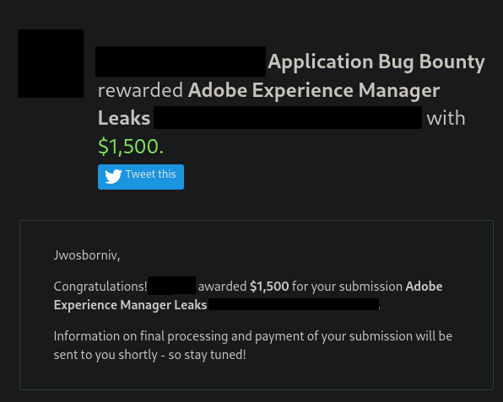503x402 pixels.
Task: Click the redacted program name in heading
Action: pyautogui.click(x=181, y=62)
